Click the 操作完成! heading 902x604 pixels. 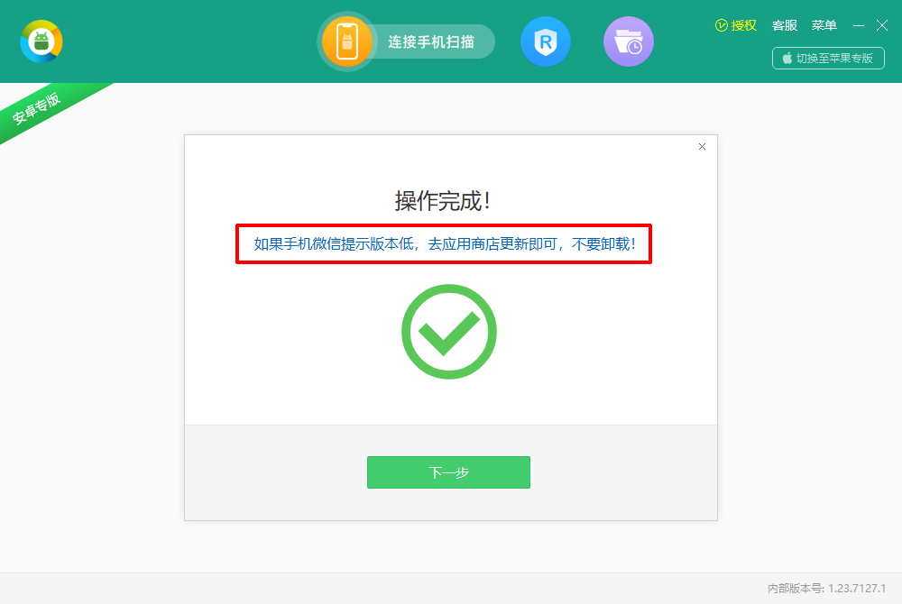coord(442,201)
